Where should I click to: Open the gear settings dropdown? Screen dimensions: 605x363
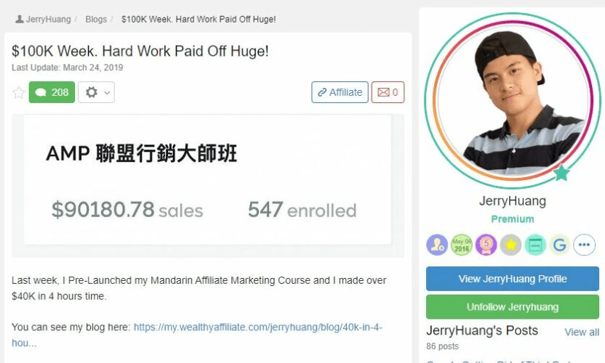tap(96, 92)
